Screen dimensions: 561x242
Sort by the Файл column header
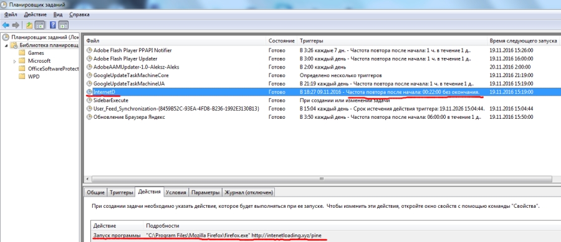tap(175, 40)
